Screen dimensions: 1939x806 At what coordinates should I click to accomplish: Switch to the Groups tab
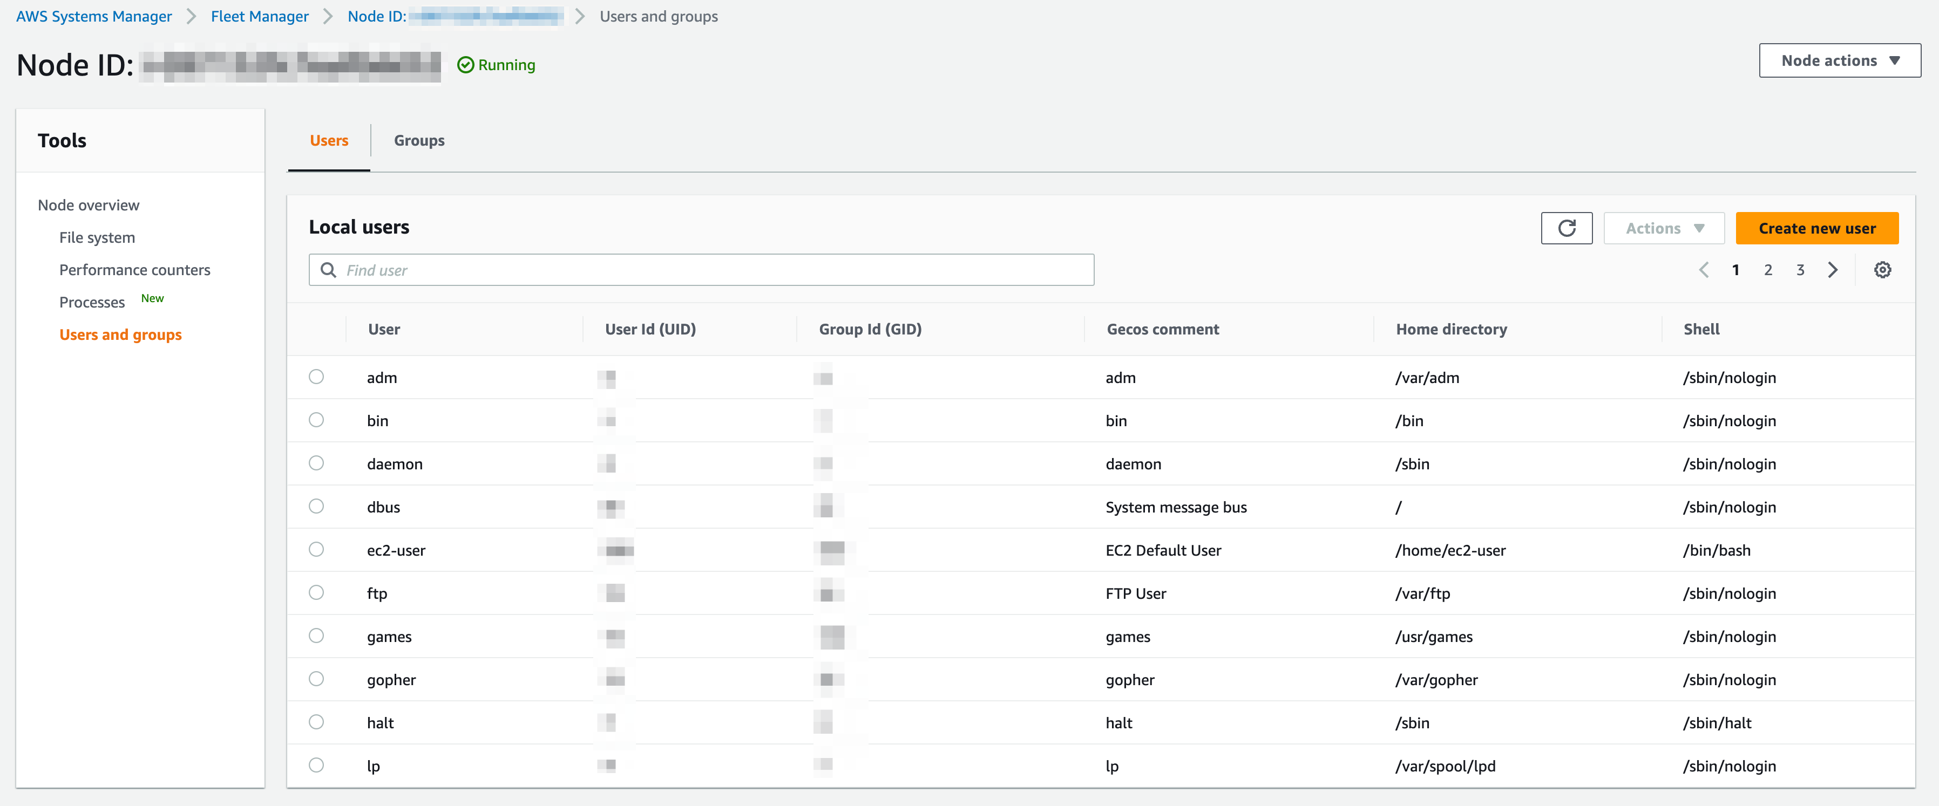(x=419, y=141)
